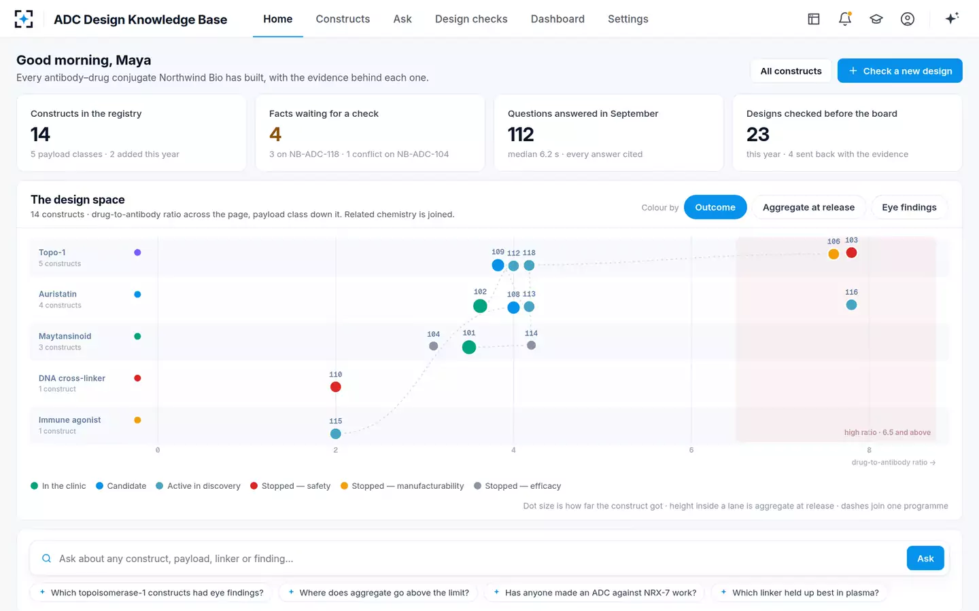Open Questions answered in September card

pos(608,133)
